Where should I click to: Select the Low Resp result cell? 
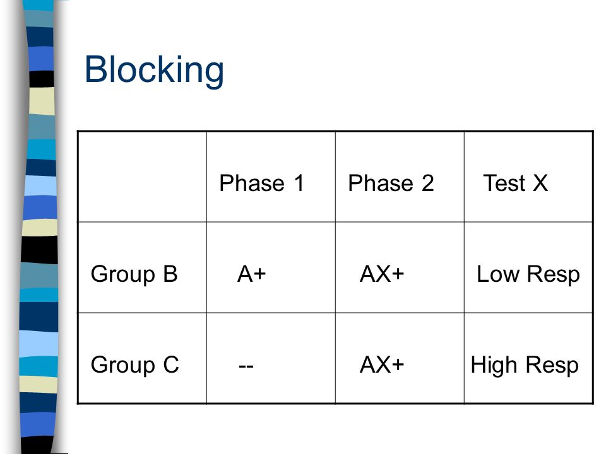(528, 267)
